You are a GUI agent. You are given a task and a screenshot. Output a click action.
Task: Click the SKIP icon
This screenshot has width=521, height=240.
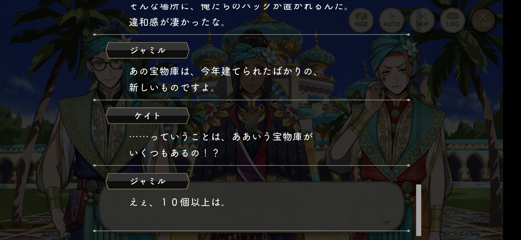[x=422, y=20]
